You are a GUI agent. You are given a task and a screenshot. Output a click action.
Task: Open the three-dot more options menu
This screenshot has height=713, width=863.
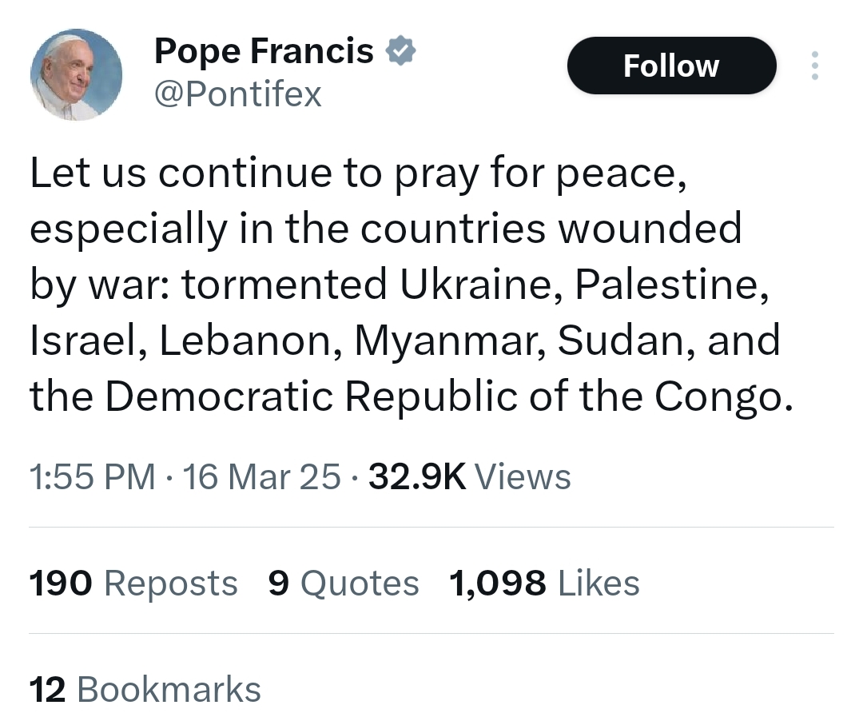coord(814,66)
